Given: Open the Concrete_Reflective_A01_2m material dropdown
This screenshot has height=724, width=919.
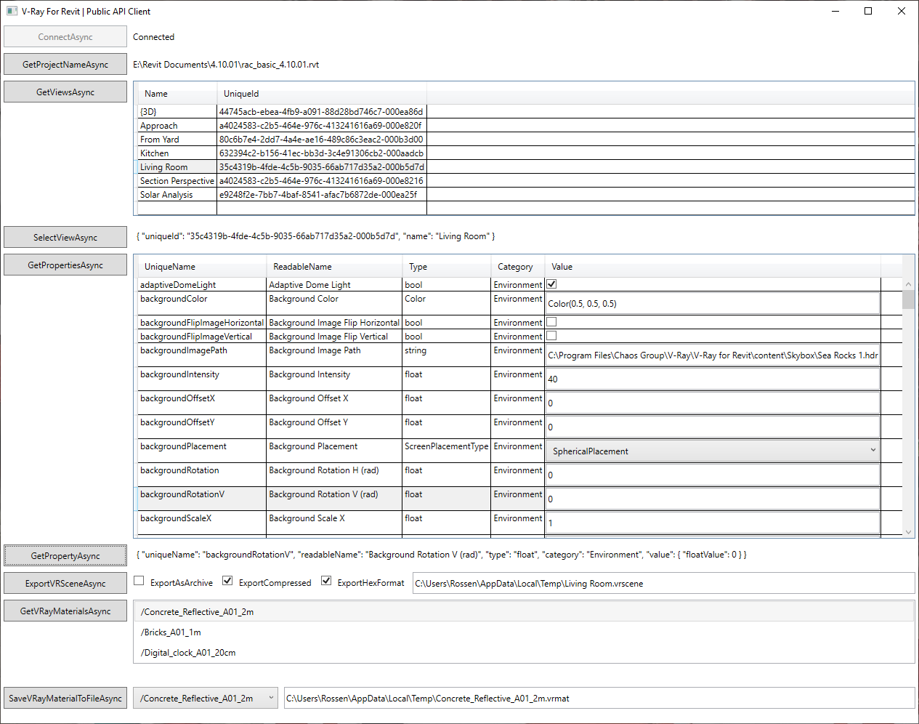Looking at the screenshot, I should tap(206, 699).
